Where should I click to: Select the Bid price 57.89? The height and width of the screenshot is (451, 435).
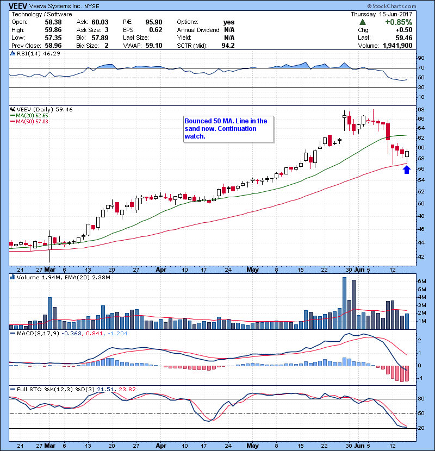(100, 37)
